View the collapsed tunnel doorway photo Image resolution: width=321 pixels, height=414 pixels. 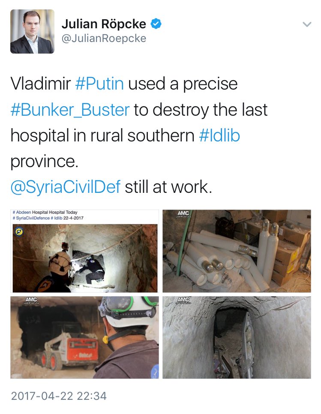coord(237,337)
